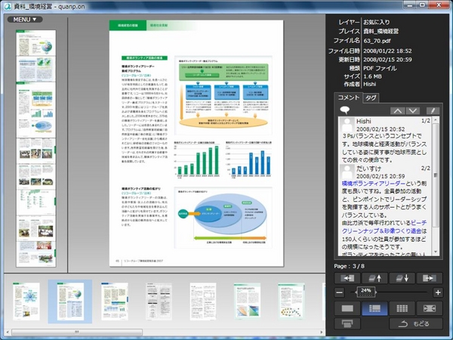Click the pencil edit comment icon
The height and width of the screenshot is (340, 453).
(433, 110)
